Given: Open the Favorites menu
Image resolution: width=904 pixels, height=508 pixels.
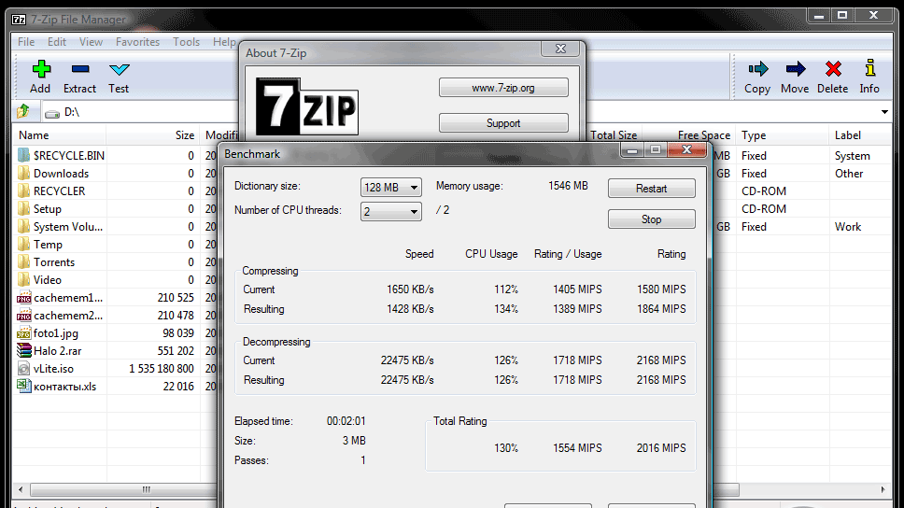Looking at the screenshot, I should [137, 42].
